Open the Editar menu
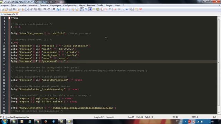Image resolution: width=221 pixels, height=124 pixels. click(x=13, y=6)
